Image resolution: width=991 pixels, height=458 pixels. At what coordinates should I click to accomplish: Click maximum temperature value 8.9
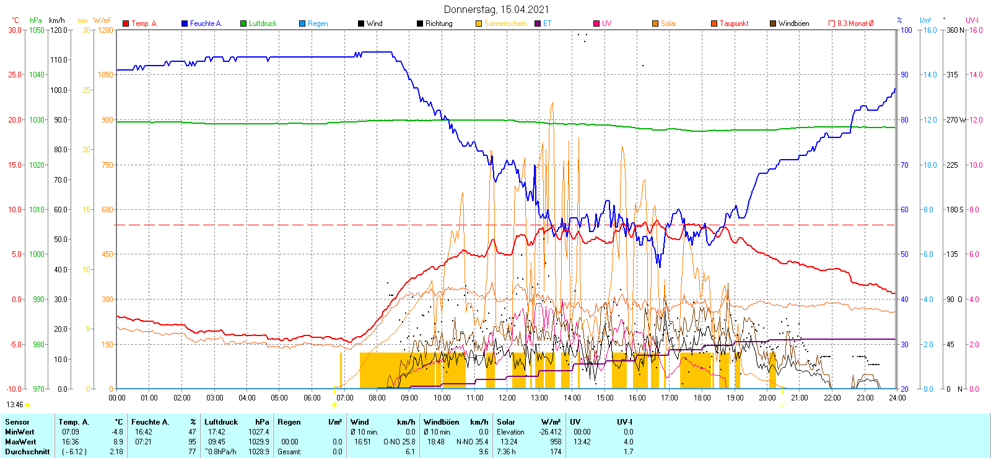coord(118,442)
